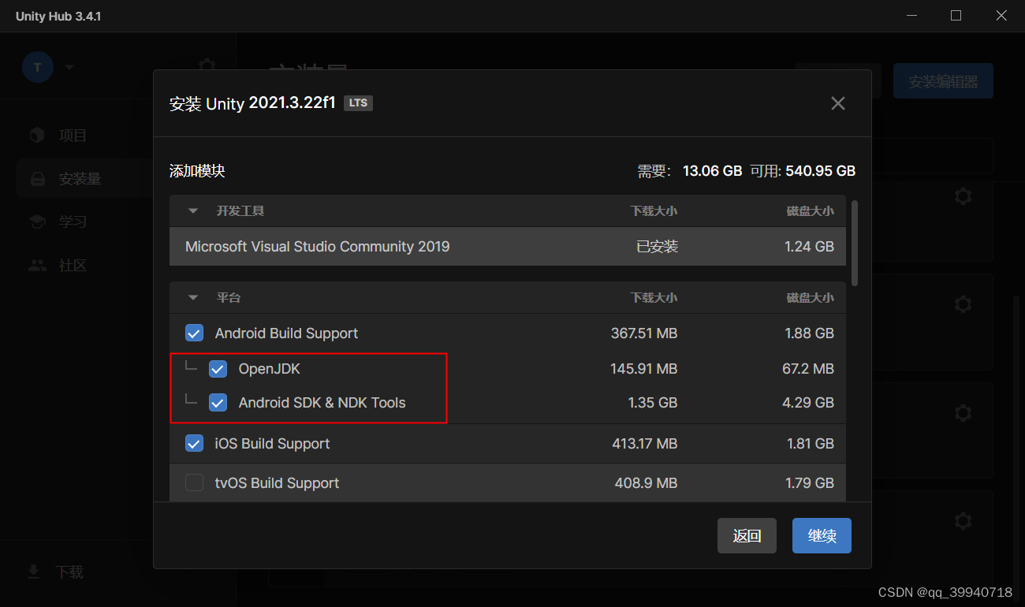Click the Android SDK & NDK Tools label
The width and height of the screenshot is (1025, 607).
(x=322, y=403)
